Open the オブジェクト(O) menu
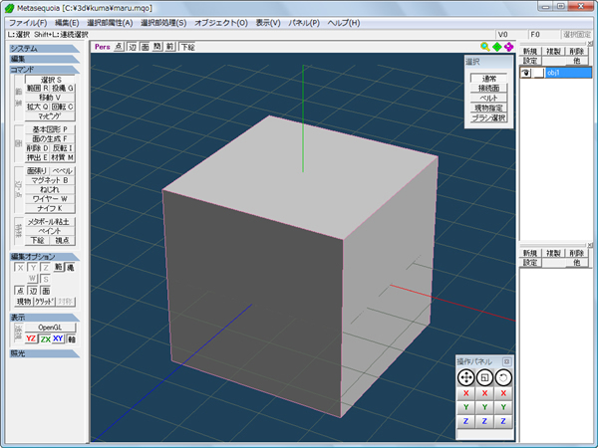 pyautogui.click(x=221, y=22)
